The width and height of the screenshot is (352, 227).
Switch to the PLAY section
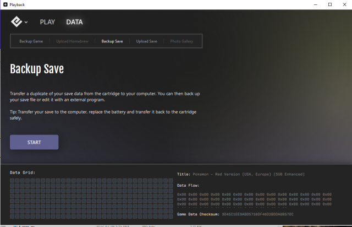click(x=47, y=22)
